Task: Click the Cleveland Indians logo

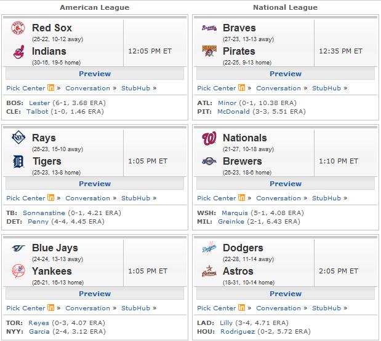Action: tap(18, 52)
